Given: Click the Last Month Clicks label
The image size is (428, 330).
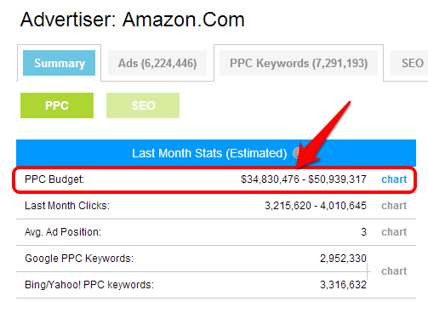Looking at the screenshot, I should coord(67,206).
